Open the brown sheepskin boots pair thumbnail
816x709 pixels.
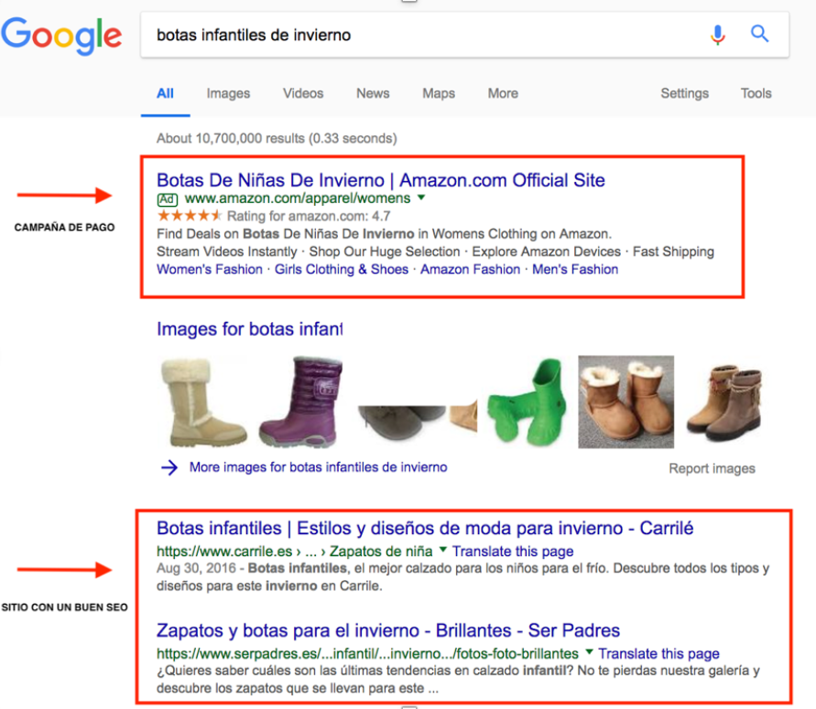pyautogui.click(x=626, y=402)
